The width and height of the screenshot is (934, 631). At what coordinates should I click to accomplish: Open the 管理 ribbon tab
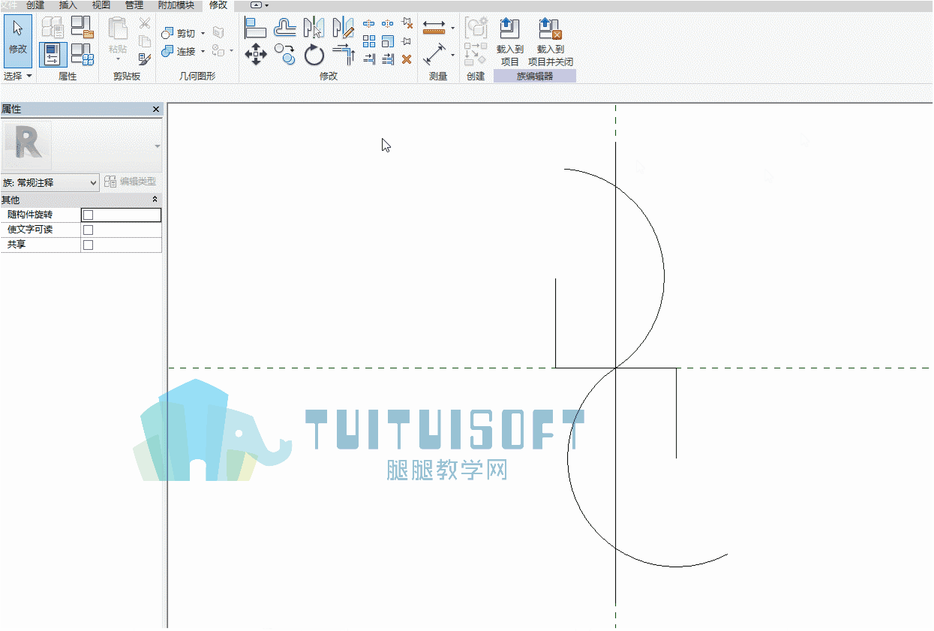coord(134,5)
